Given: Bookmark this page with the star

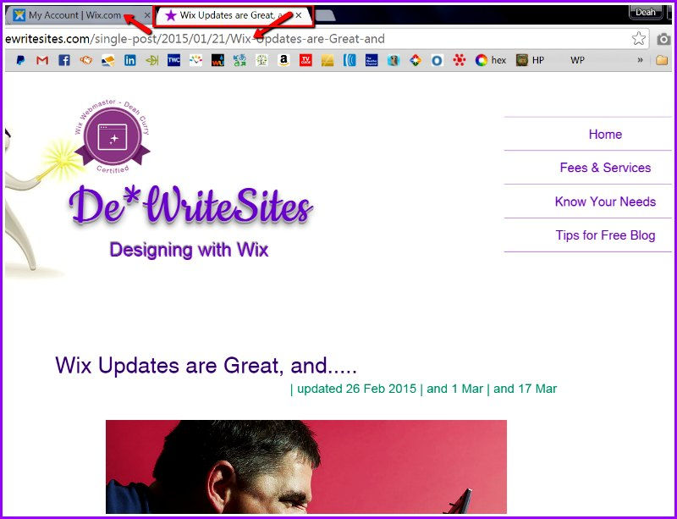Looking at the screenshot, I should (x=639, y=38).
